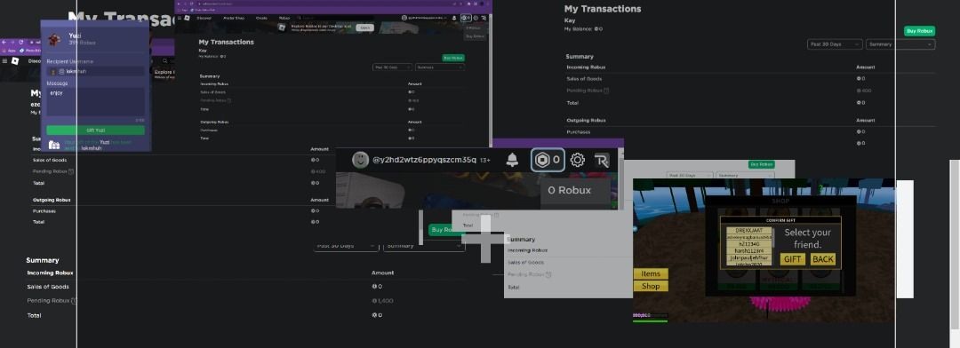This screenshot has height=348, width=960.
Task: Click the Roblox logo in top center window
Action: (x=187, y=18)
